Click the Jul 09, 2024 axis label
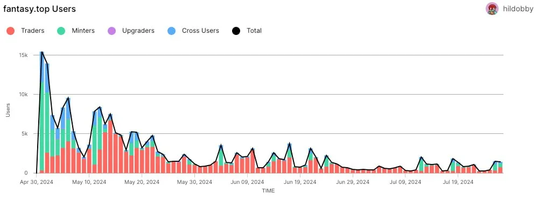This screenshot has height=200, width=539. coord(406,182)
